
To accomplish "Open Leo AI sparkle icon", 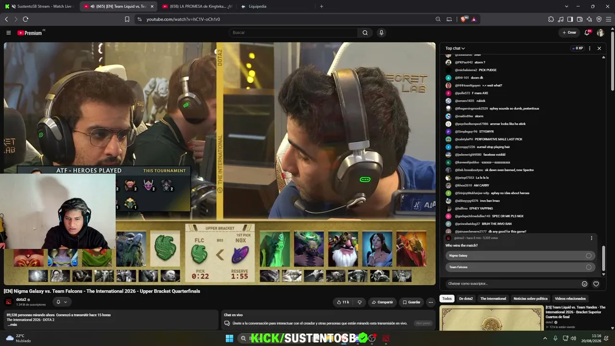I will point(590,19).
